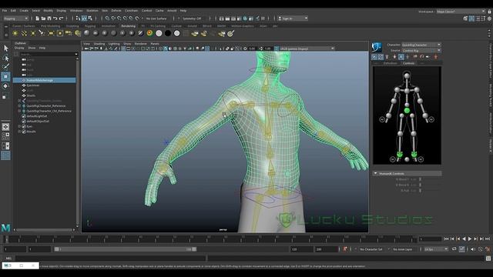
Task: Click the HumanIK character icon button
Action: point(377,47)
